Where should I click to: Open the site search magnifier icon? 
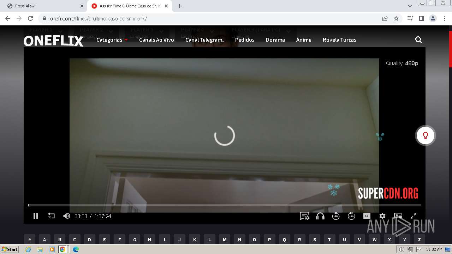[418, 40]
